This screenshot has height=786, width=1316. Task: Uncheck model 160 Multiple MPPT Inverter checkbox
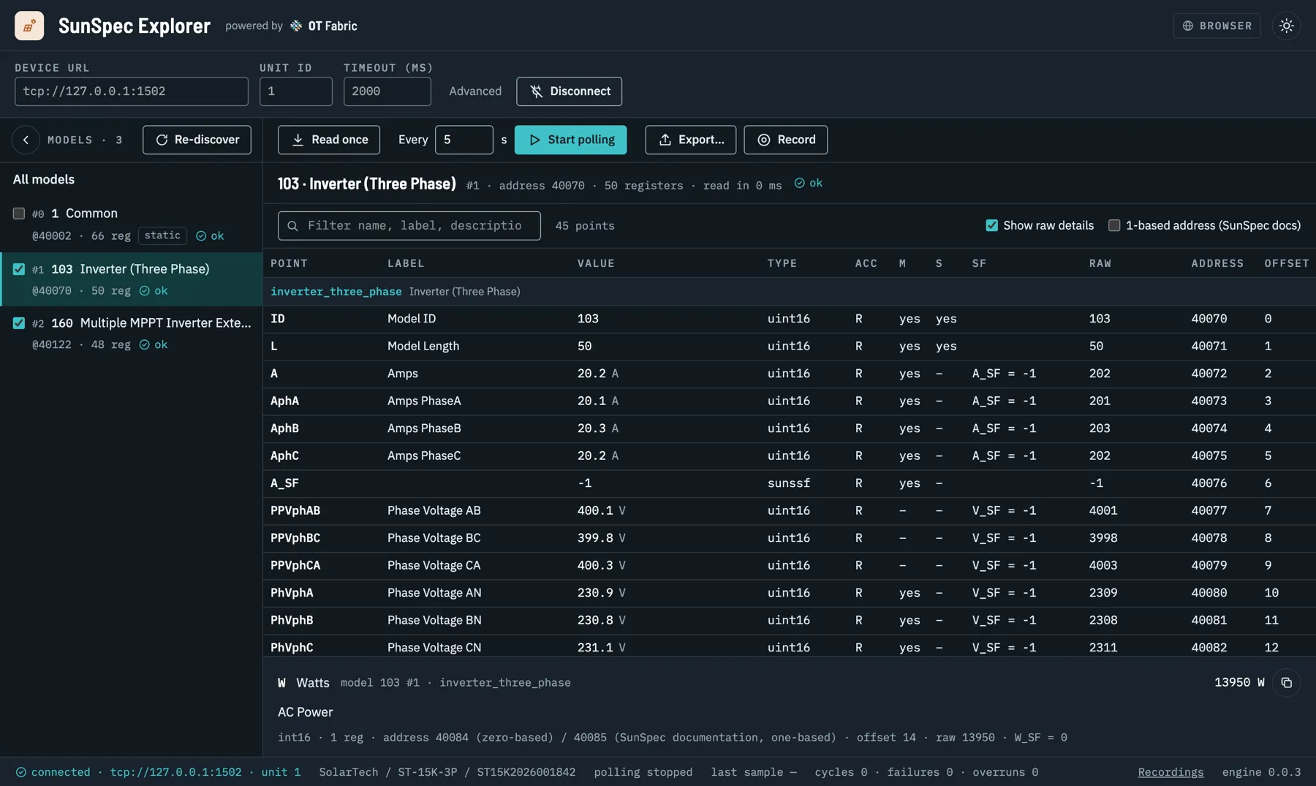coord(19,323)
